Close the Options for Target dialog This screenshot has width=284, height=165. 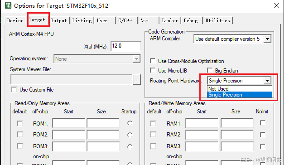pos(277,5)
